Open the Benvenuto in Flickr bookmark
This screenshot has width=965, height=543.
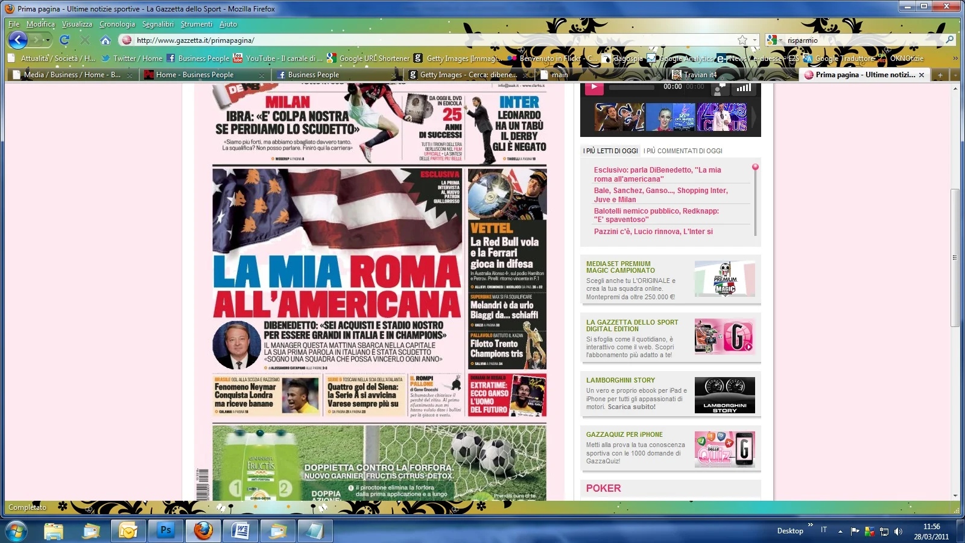click(x=552, y=59)
